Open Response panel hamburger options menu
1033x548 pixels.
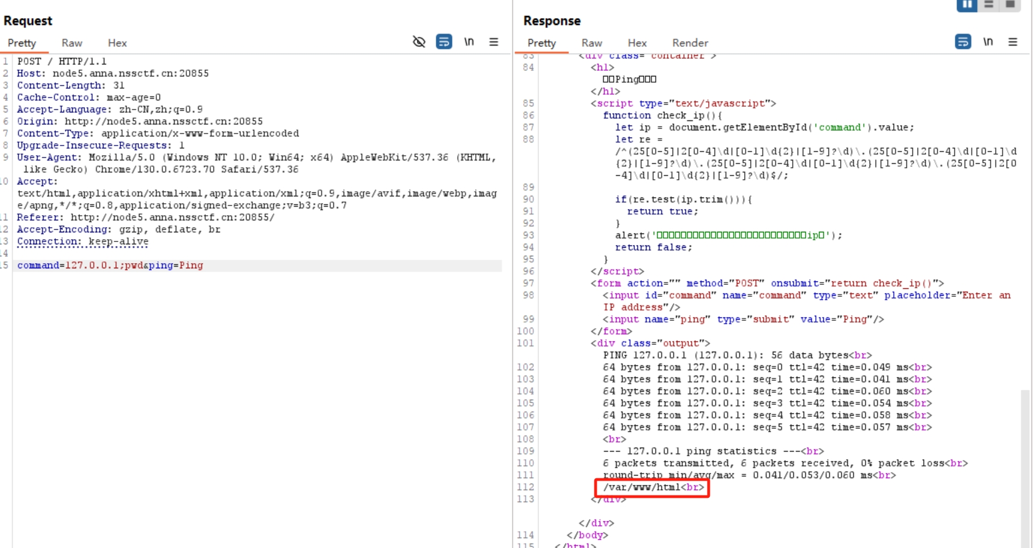(1013, 42)
